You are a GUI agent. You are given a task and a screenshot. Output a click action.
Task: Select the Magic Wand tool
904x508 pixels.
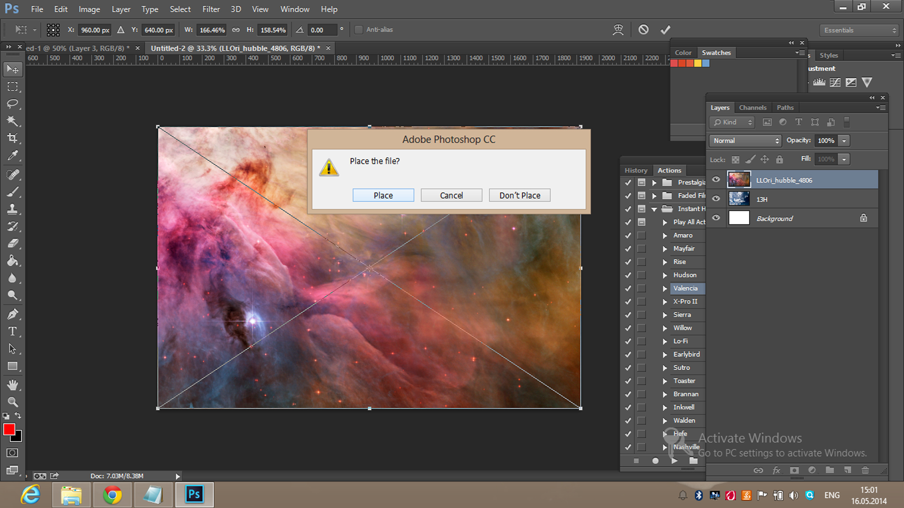[13, 121]
